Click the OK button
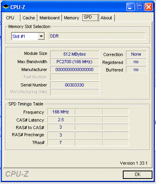 click(137, 175)
